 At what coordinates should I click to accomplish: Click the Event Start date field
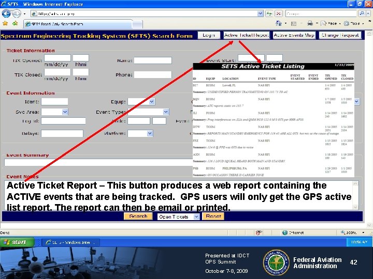(x=251, y=58)
